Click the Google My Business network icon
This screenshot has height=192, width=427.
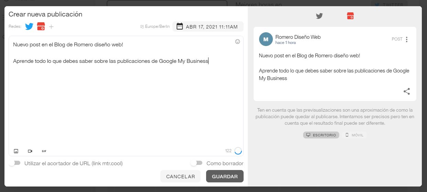point(41,26)
